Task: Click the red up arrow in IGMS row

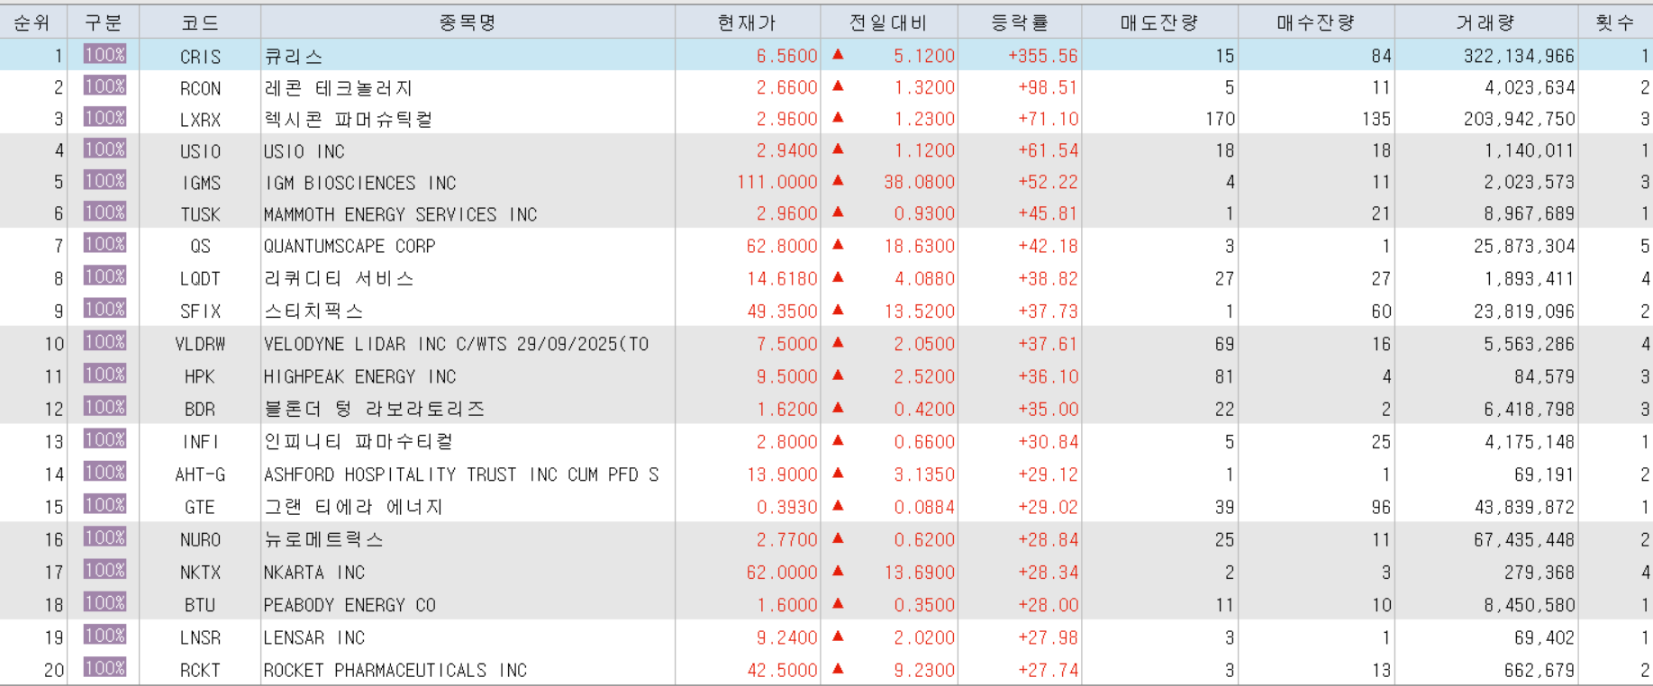Action: (x=838, y=180)
